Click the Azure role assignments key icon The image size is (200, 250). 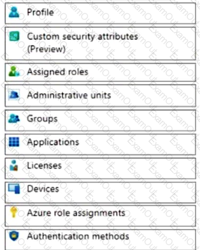14,212
